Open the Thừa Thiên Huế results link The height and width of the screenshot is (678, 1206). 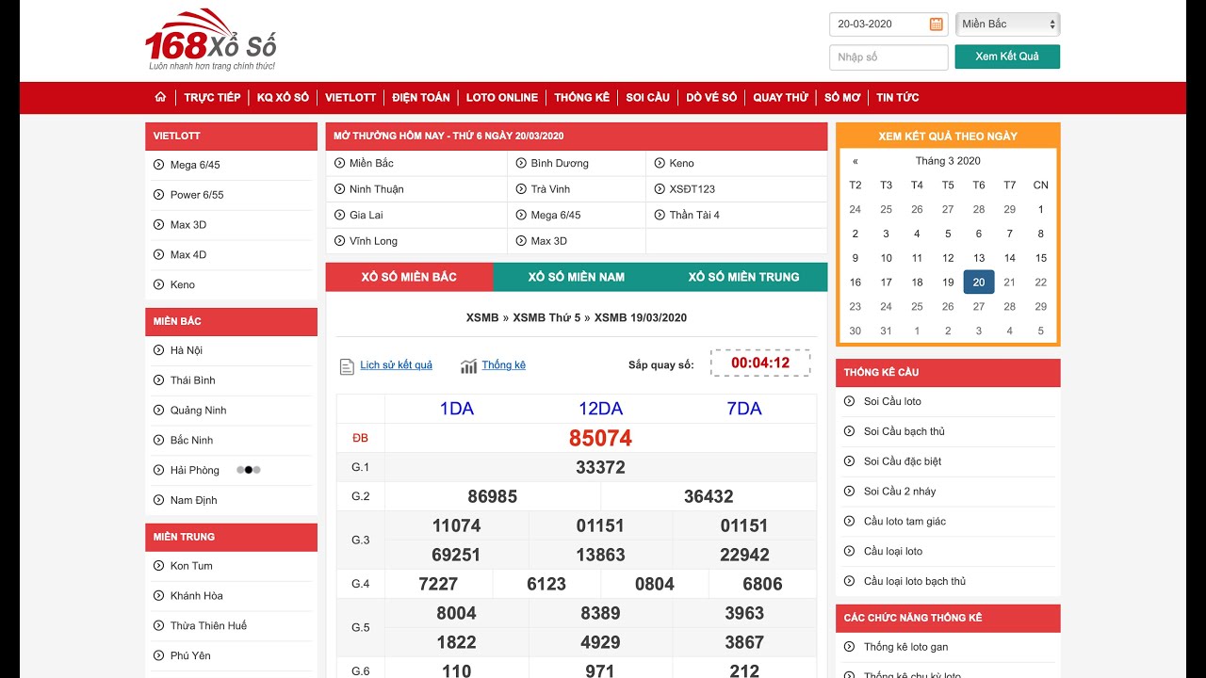pos(208,626)
